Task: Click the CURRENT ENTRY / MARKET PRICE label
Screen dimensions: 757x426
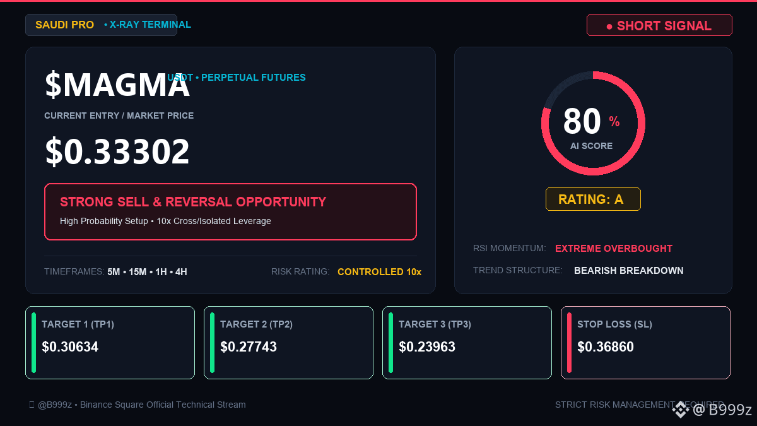Action: point(119,116)
